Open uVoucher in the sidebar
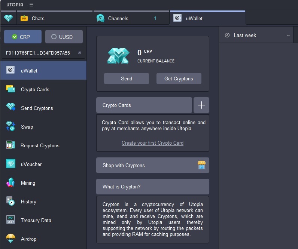The width and height of the screenshot is (298, 249). tap(43, 164)
